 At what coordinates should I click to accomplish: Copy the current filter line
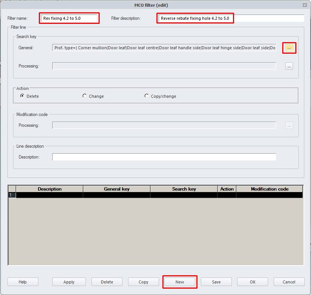[143, 282]
